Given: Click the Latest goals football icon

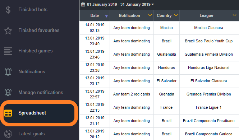Looking at the screenshot, I should (8, 134).
